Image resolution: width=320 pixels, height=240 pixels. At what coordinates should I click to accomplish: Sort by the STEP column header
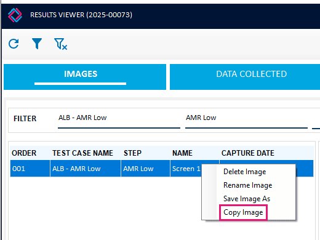(132, 153)
